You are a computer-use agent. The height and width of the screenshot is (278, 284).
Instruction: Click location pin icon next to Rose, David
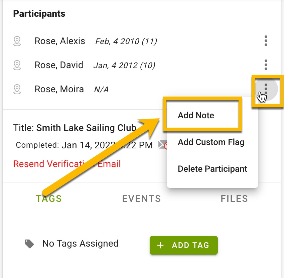(17, 65)
